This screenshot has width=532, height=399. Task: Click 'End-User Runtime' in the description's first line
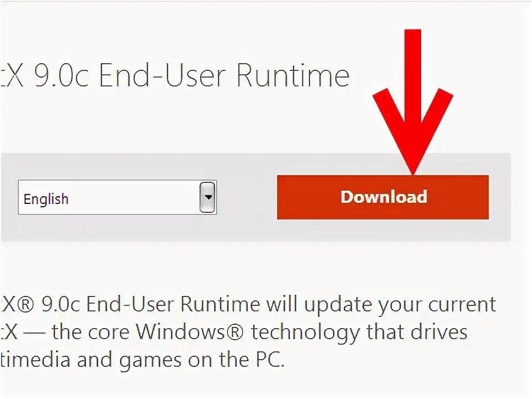tap(173, 304)
